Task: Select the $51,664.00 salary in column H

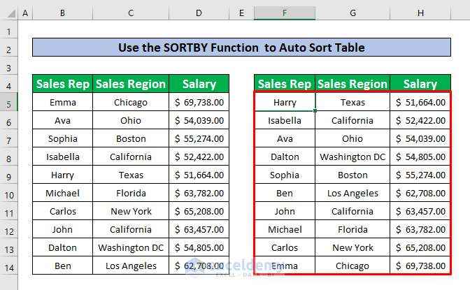Action: click(x=420, y=103)
